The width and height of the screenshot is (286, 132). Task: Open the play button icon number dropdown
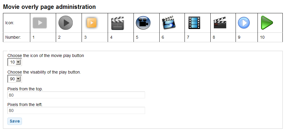[15, 62]
